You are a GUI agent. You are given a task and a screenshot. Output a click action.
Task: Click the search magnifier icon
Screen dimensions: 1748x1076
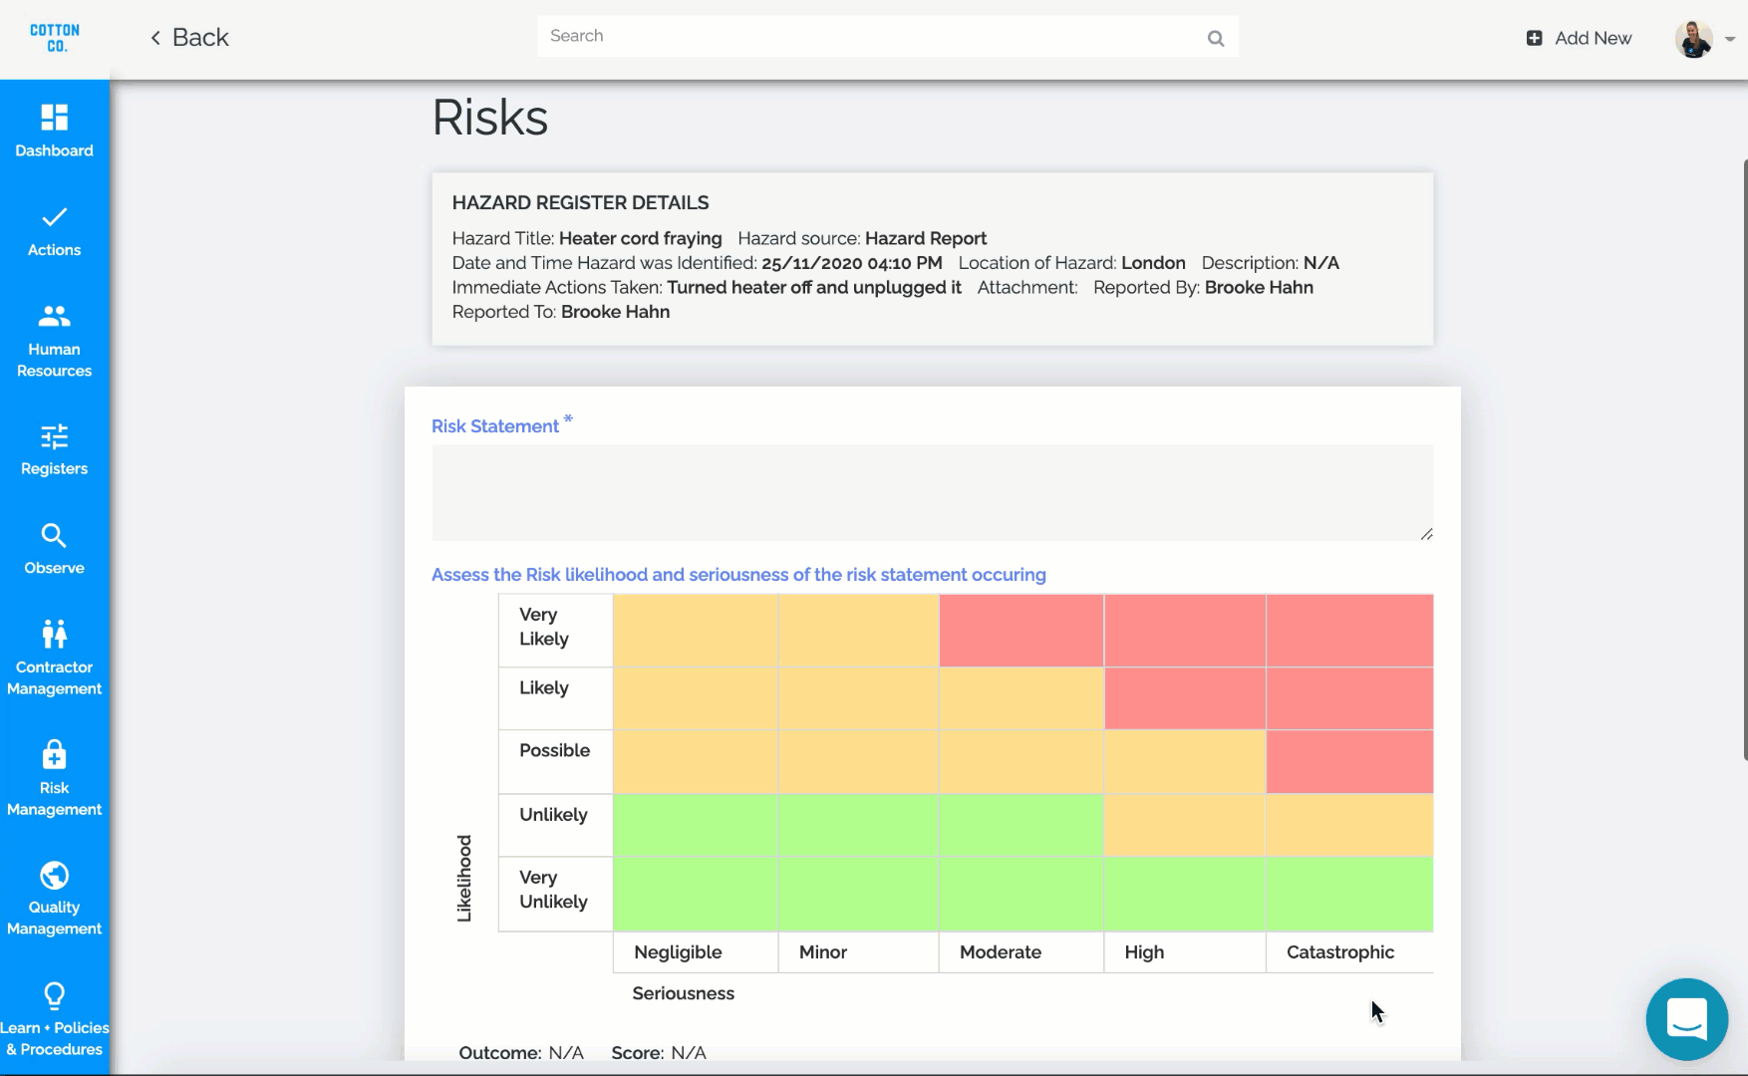[x=1215, y=38]
